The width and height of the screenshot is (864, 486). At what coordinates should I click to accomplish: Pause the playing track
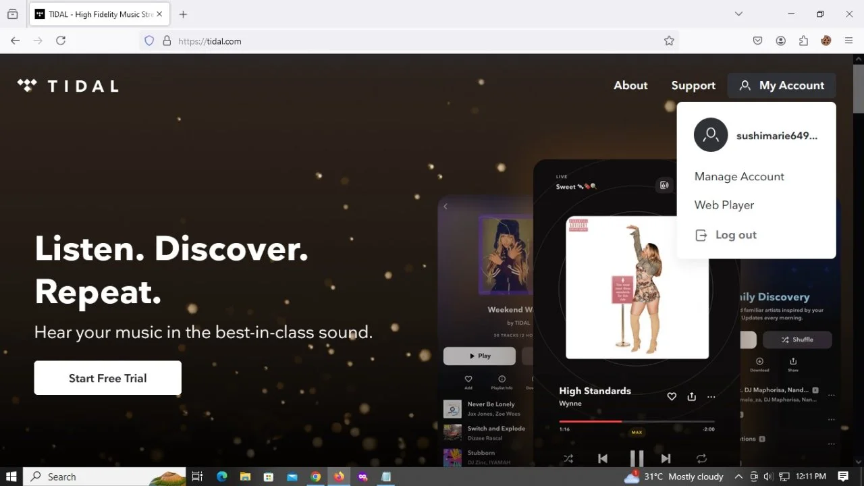[637, 458]
